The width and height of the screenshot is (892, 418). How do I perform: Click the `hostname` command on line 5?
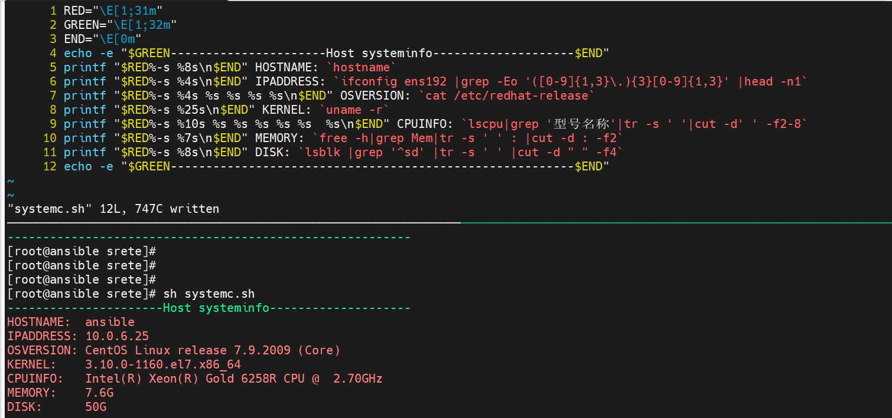pyautogui.click(x=362, y=67)
